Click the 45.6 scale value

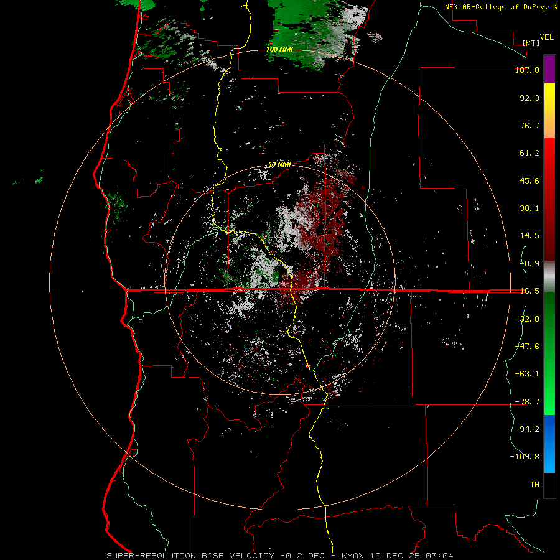(x=530, y=180)
